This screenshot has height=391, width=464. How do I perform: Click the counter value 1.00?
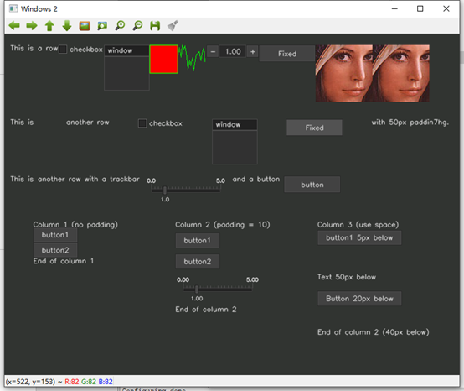coord(233,51)
